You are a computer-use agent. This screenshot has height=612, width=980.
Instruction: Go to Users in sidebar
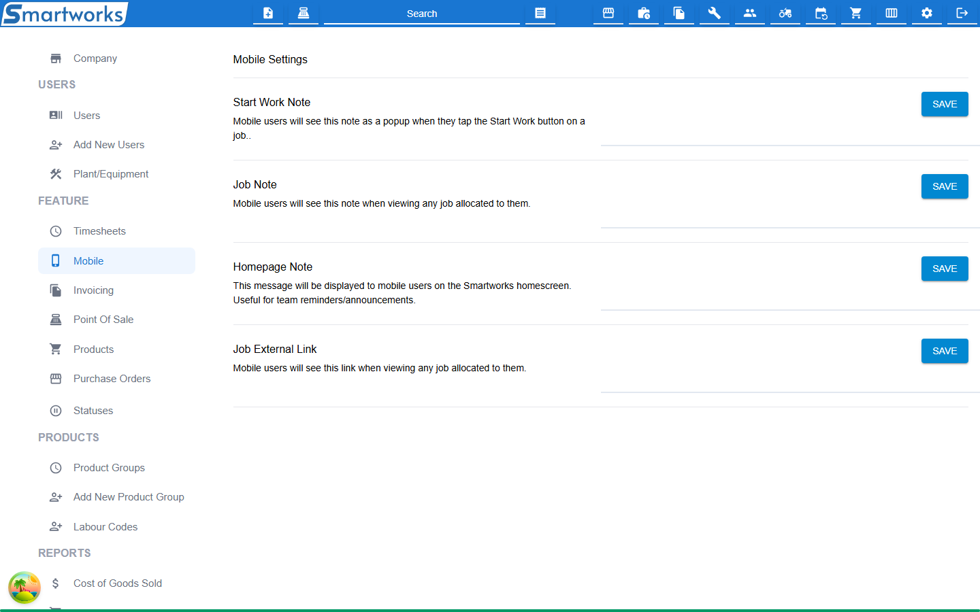pos(116,116)
